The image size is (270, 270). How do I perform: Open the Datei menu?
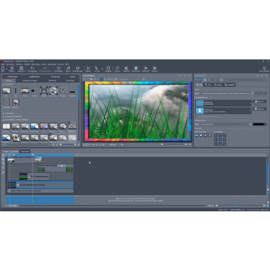click(x=3, y=64)
